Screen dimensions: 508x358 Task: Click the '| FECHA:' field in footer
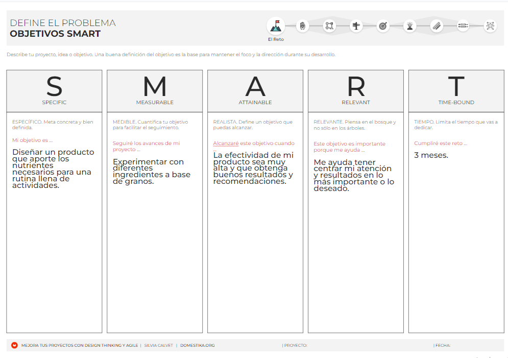(x=442, y=345)
